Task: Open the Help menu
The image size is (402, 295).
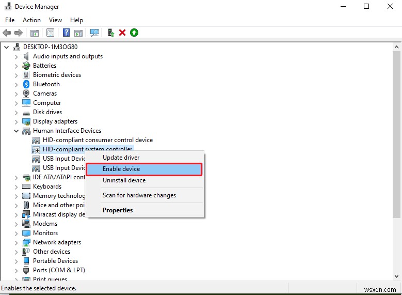Action: 76,20
